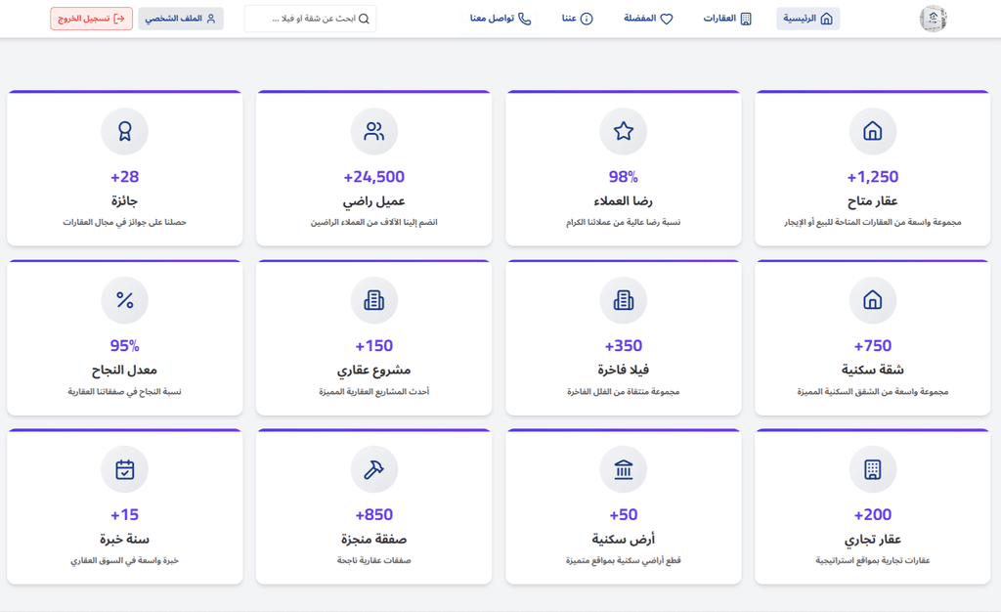Screen dimensions: 1001x612
Task: Click the +750 value
Action: [x=872, y=346]
